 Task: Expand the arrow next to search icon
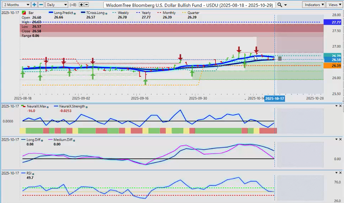[285, 5]
